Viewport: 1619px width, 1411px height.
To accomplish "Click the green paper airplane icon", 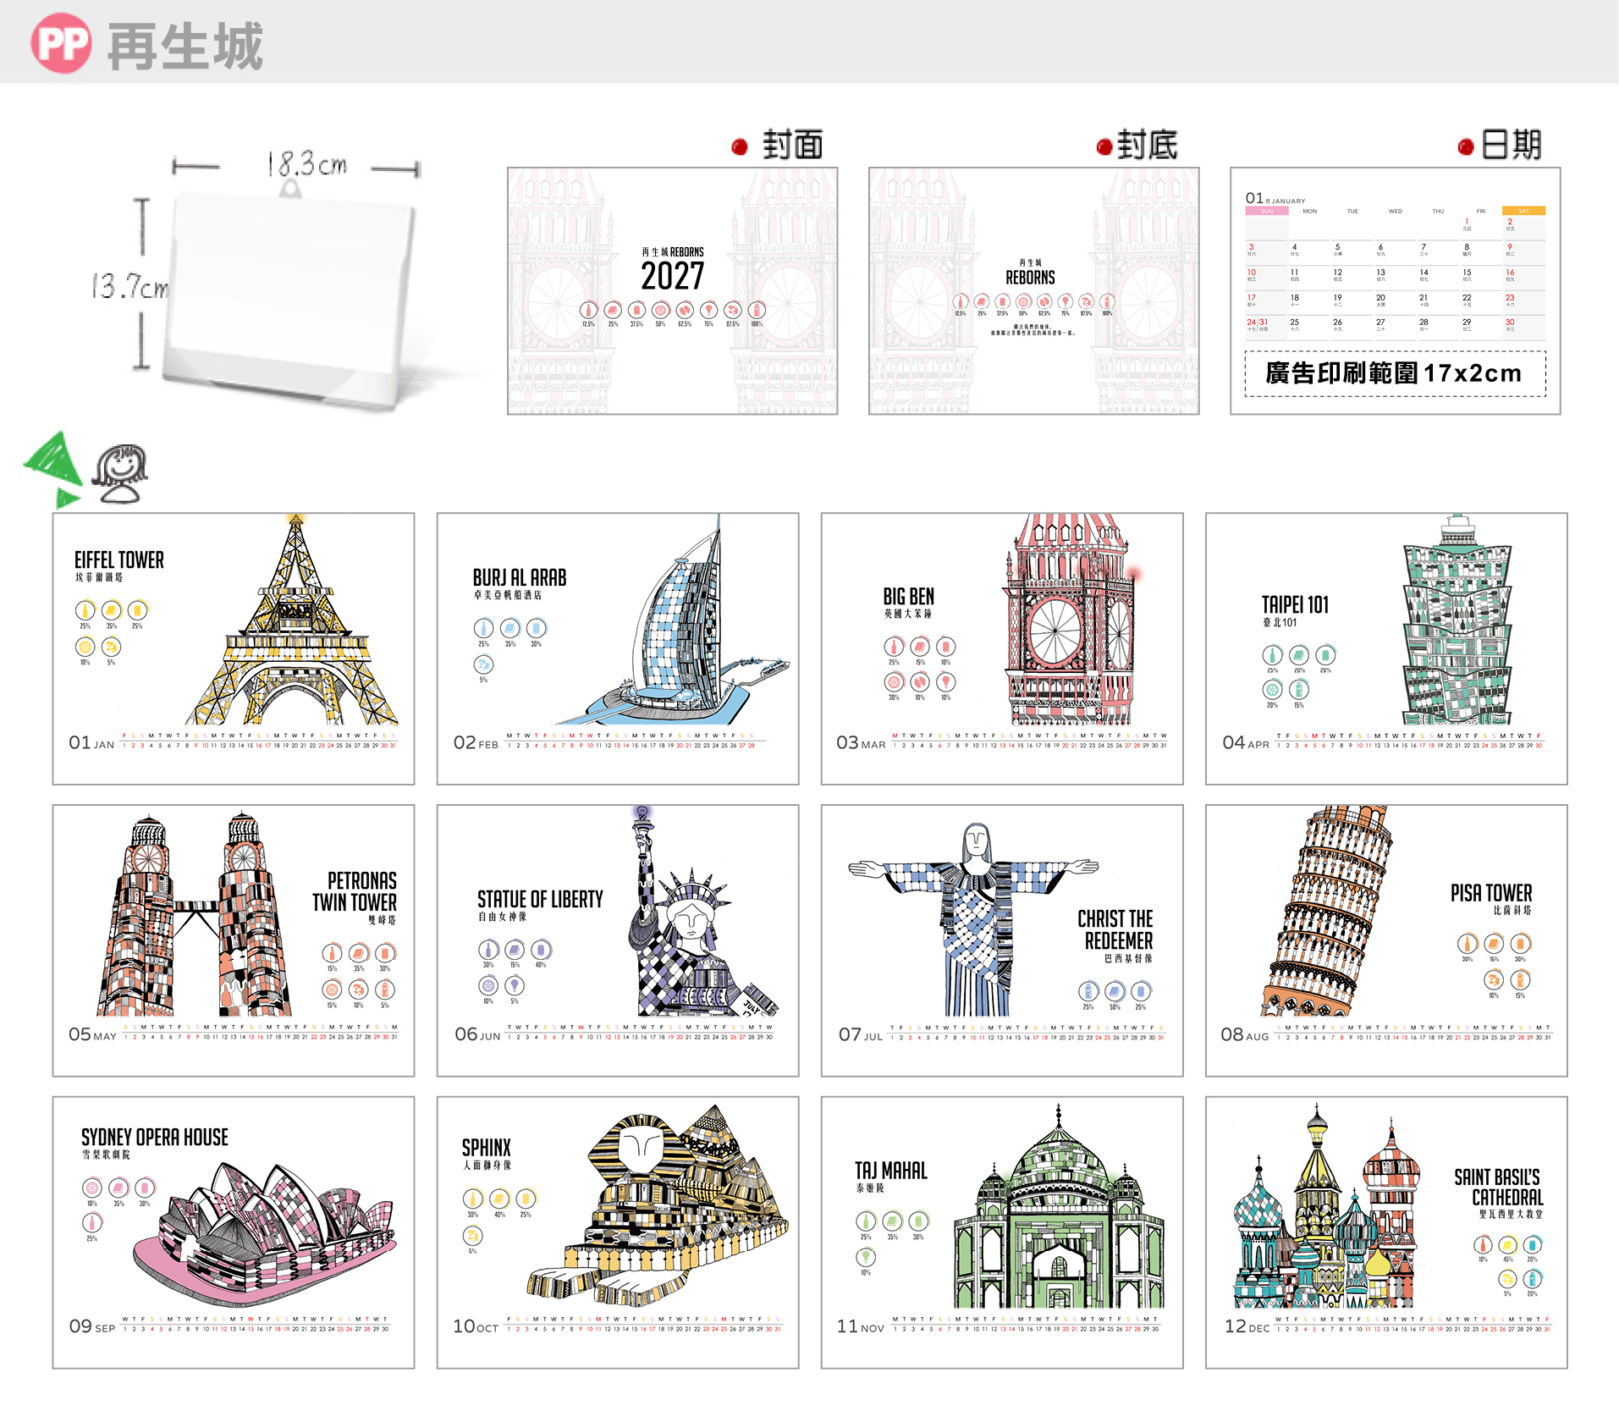I will point(52,469).
